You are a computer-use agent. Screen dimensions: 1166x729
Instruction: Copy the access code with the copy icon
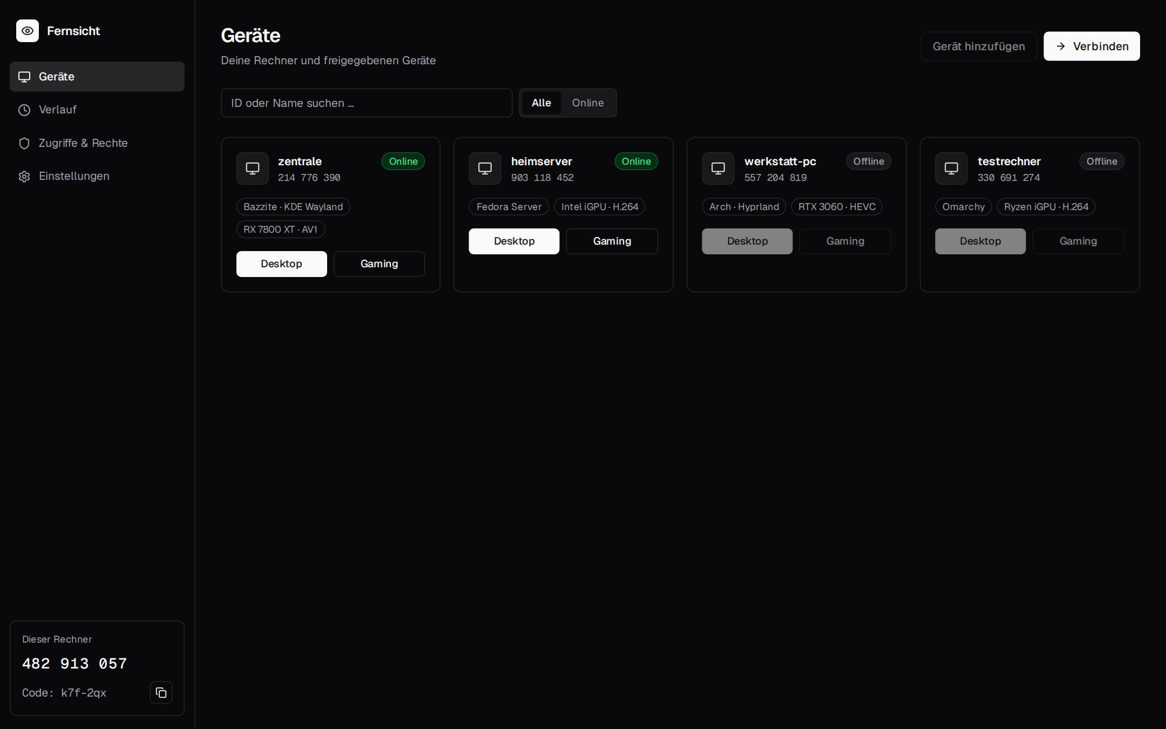tap(161, 692)
